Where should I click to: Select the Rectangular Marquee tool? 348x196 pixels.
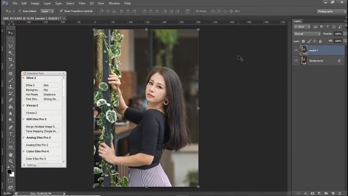[x=10, y=40]
